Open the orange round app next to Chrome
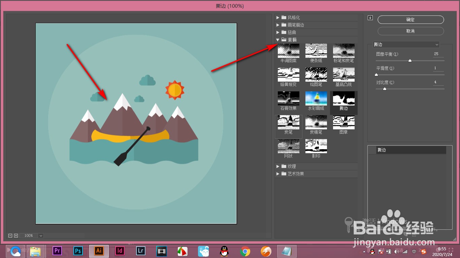 (266, 251)
